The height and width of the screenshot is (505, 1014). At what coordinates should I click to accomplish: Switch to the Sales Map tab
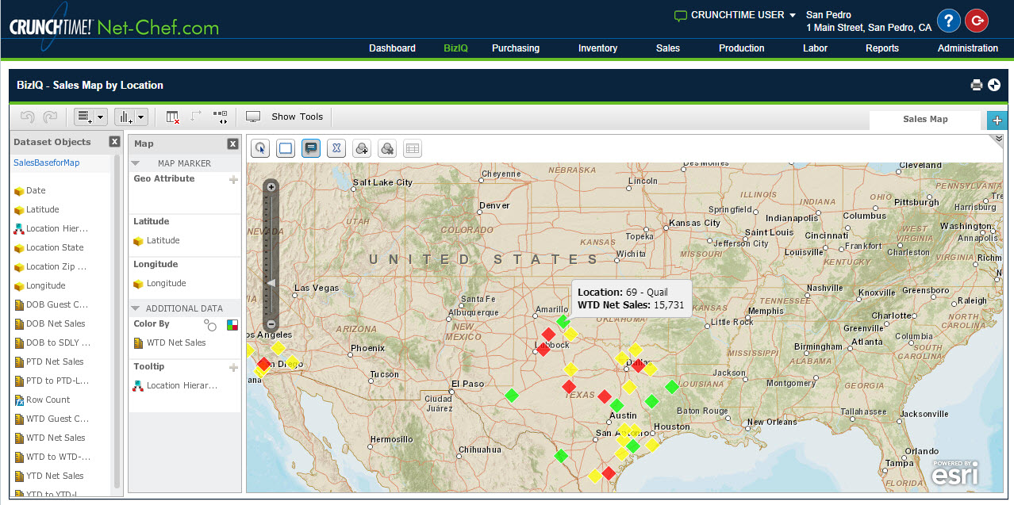coord(925,119)
